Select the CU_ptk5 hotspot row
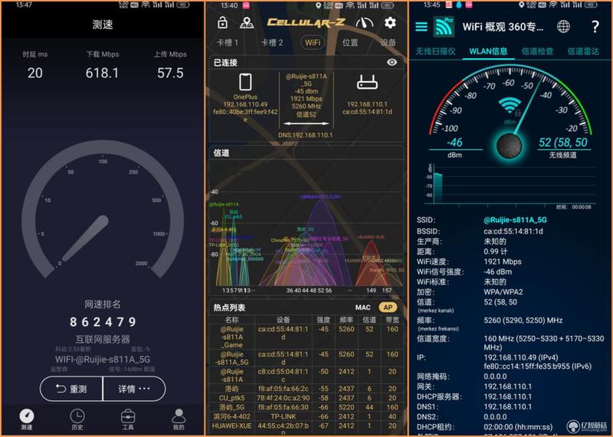This screenshot has width=613, height=437. pyautogui.click(x=307, y=398)
